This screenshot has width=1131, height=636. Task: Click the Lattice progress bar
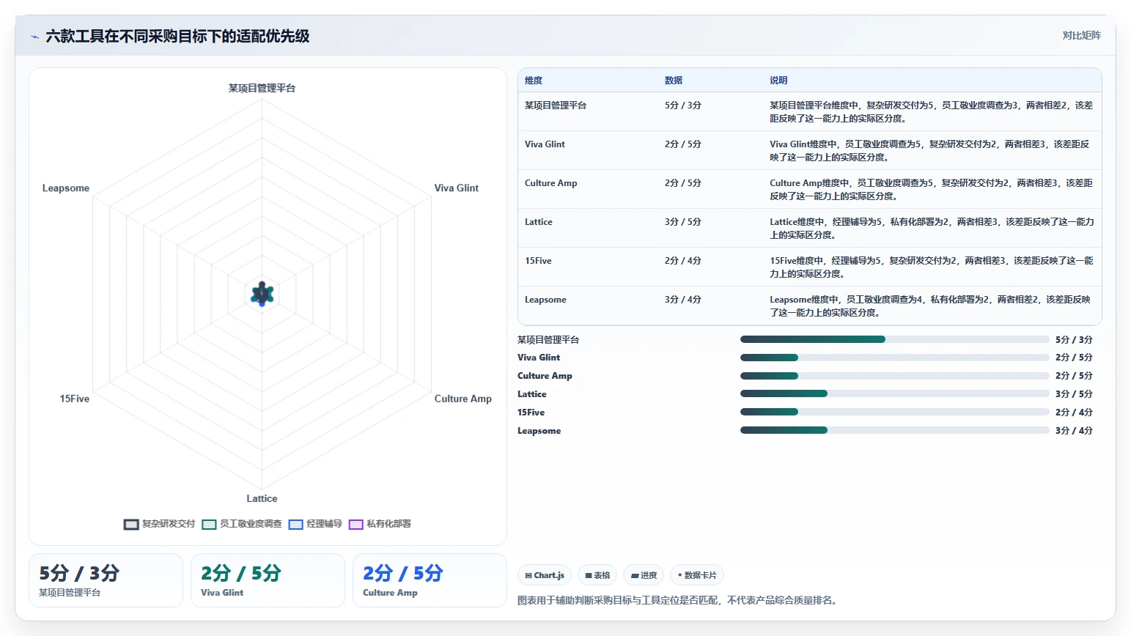895,393
